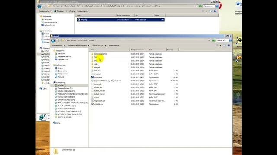Select the regArccom.bat file icon
277x155 pixels.
click(x=92, y=101)
